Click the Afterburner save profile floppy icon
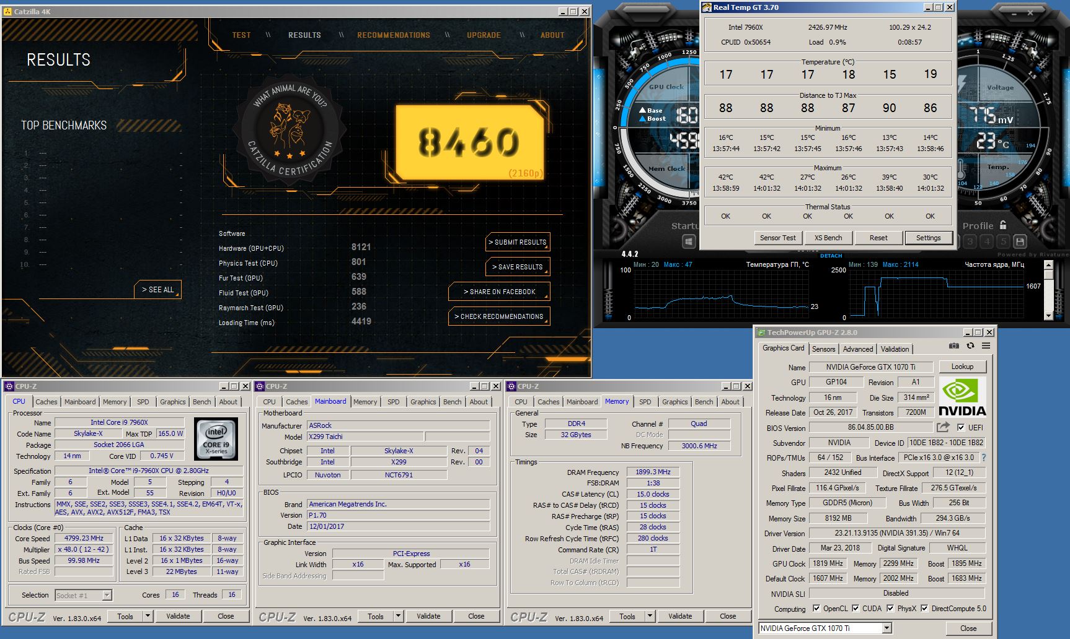 (1020, 241)
